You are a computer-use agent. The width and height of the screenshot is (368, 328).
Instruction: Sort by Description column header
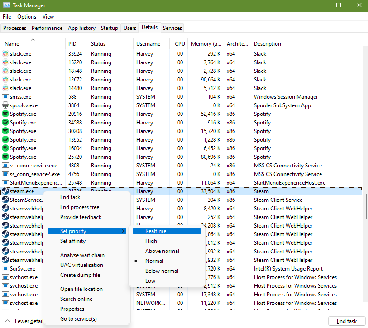click(306, 44)
